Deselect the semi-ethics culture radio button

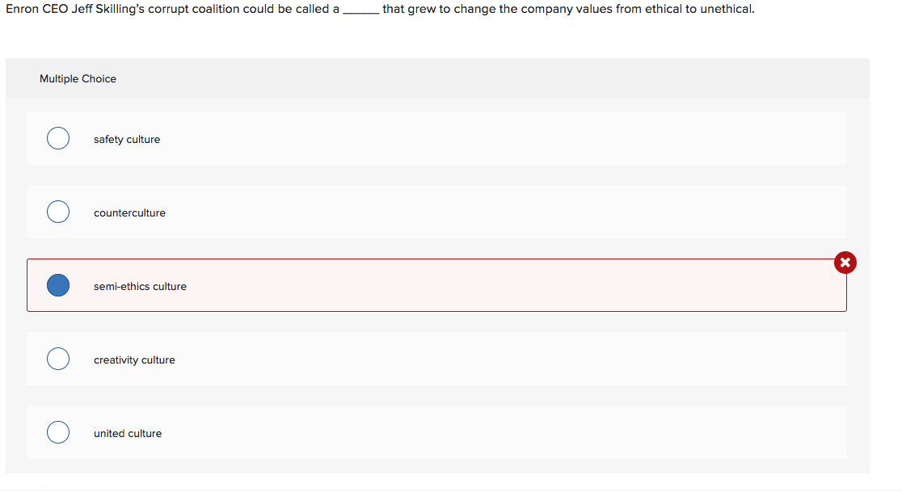[x=57, y=285]
